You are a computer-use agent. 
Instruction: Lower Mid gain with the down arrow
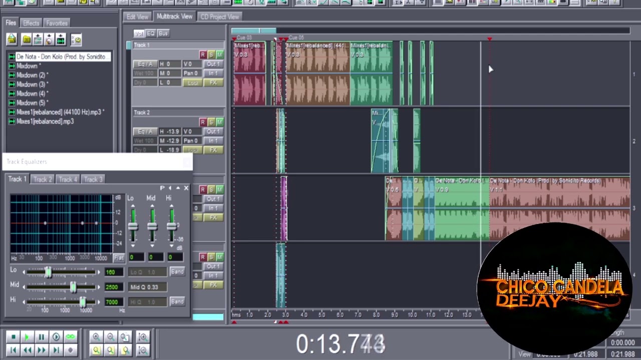152,246
